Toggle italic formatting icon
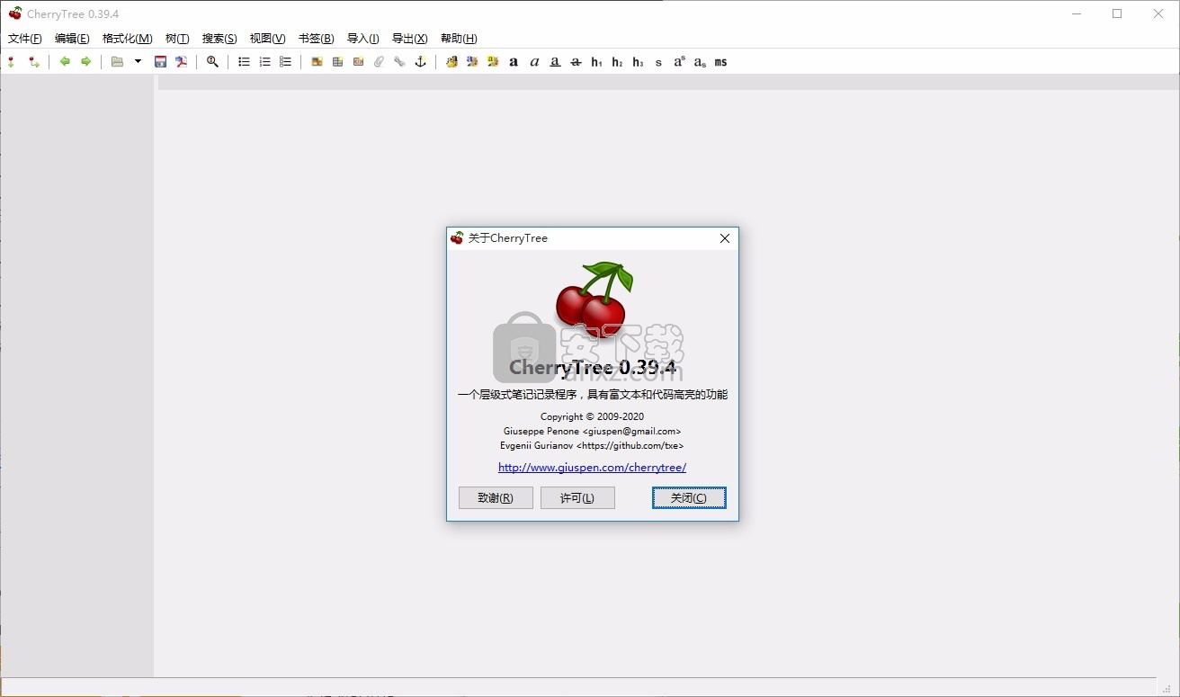 click(x=534, y=62)
